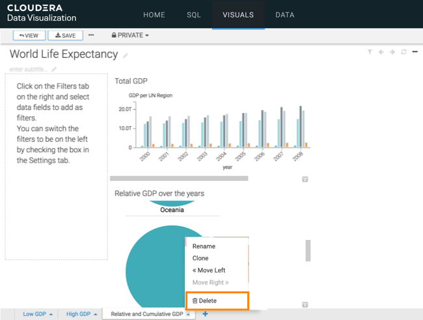Click the refresh dashboard icon
This screenshot has height=320, width=423.
coord(404,52)
